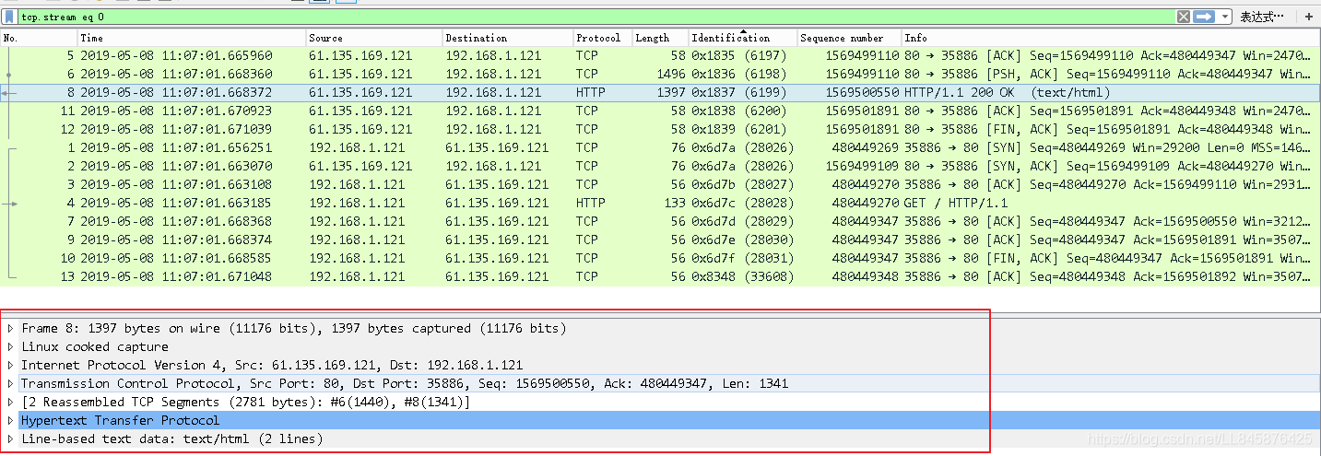Open the recent filters dropdown arrow
Viewport: 1321px width, 456px height.
(x=1224, y=17)
